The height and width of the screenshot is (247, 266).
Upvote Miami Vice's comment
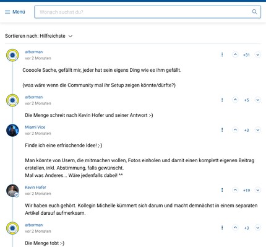(235, 130)
